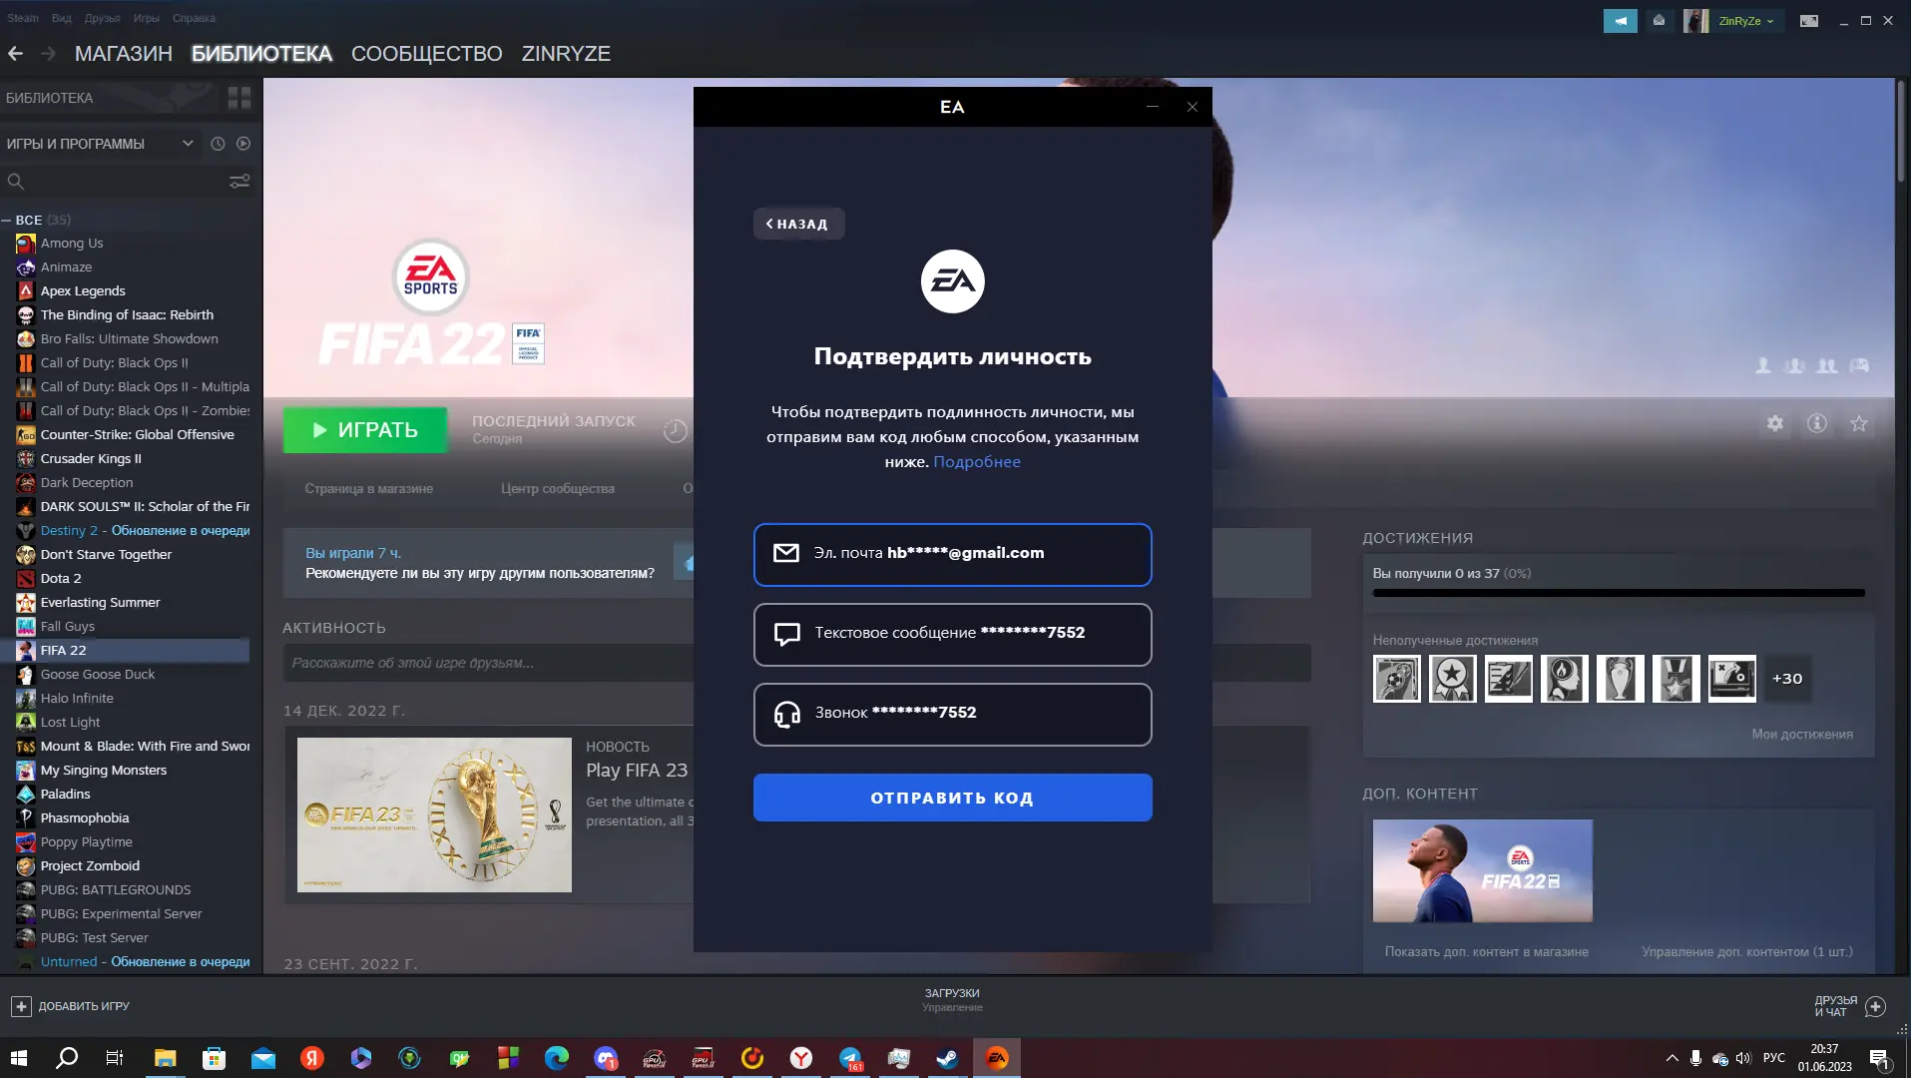Expand the Games and Programs dropdown

(x=187, y=144)
